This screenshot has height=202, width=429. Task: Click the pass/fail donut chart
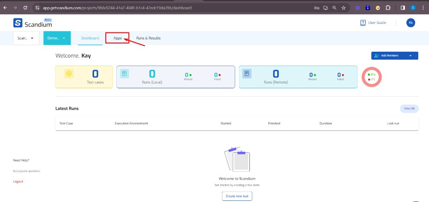pyautogui.click(x=371, y=77)
